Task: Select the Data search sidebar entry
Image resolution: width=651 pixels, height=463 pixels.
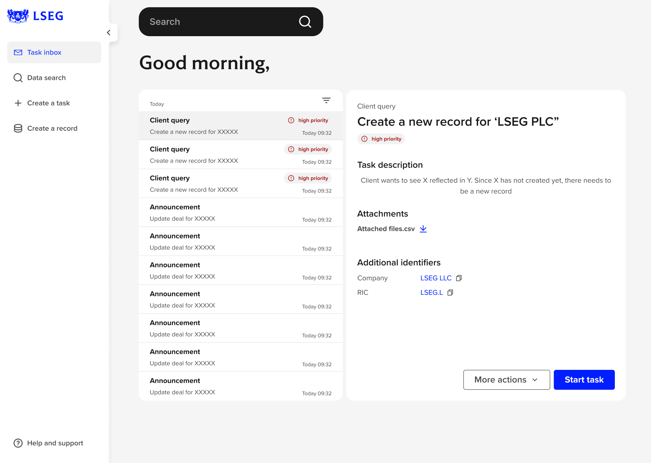Action: [46, 77]
